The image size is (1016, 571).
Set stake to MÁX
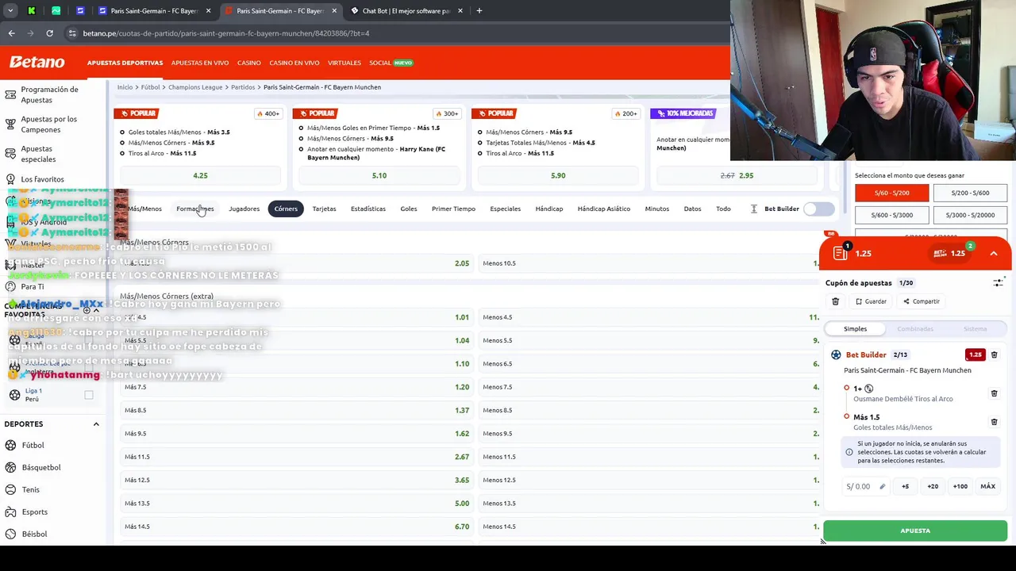click(987, 486)
